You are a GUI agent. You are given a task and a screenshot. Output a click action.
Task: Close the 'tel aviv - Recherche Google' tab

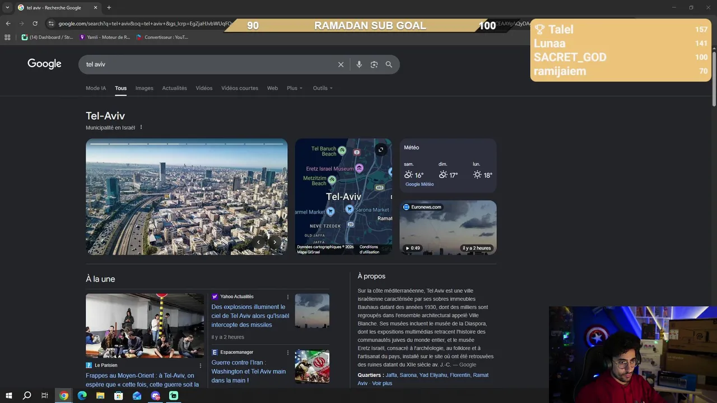coord(95,7)
